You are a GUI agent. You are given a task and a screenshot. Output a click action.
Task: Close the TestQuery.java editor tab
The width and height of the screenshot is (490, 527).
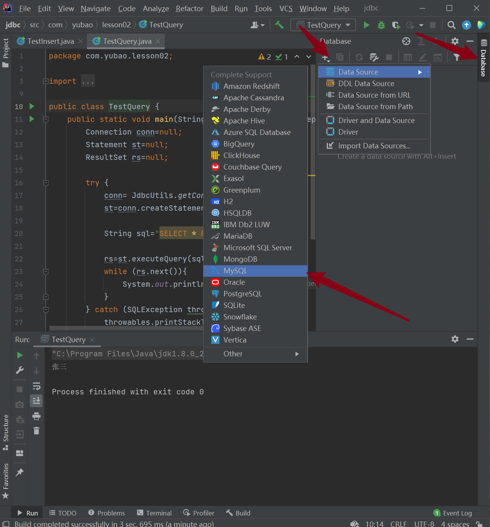[158, 41]
